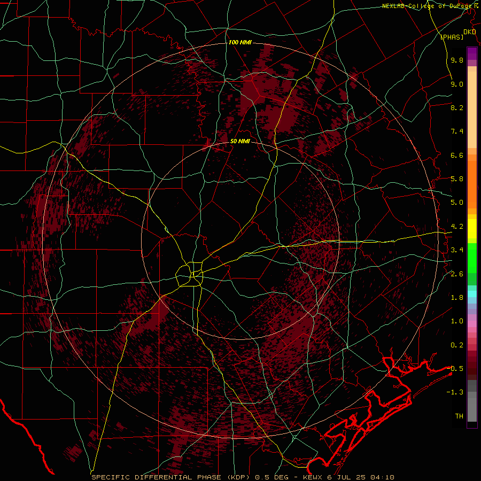Click the 1.0 legend value
This screenshot has height=481, width=481.
point(457,321)
